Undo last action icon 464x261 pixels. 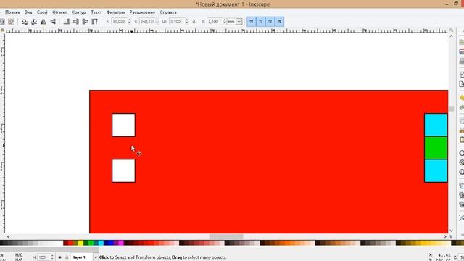462,98
